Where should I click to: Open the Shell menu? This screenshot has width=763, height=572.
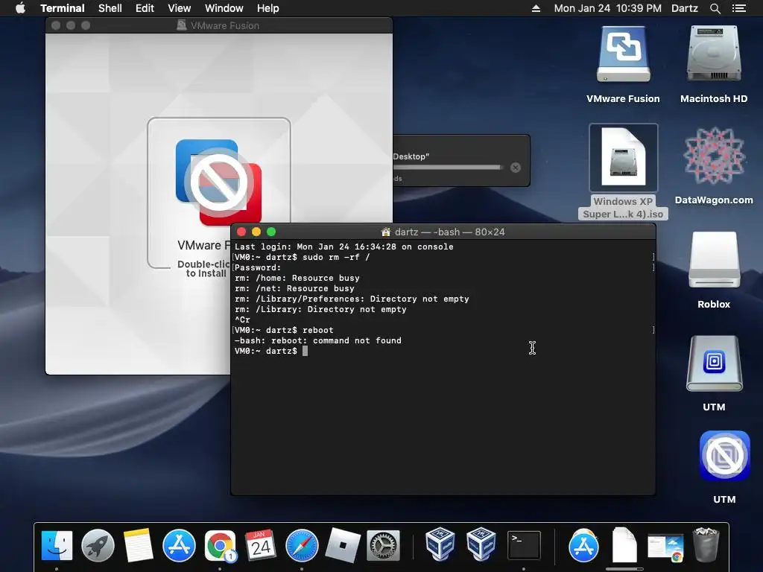click(110, 8)
